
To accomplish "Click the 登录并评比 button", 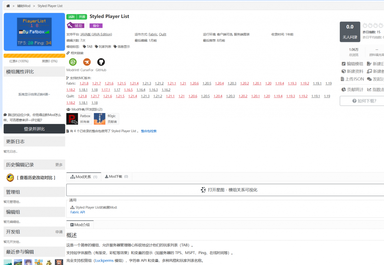I will 34,129.
